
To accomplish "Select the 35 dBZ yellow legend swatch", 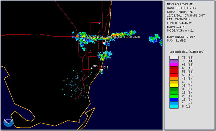I will [x=174, y=85].
